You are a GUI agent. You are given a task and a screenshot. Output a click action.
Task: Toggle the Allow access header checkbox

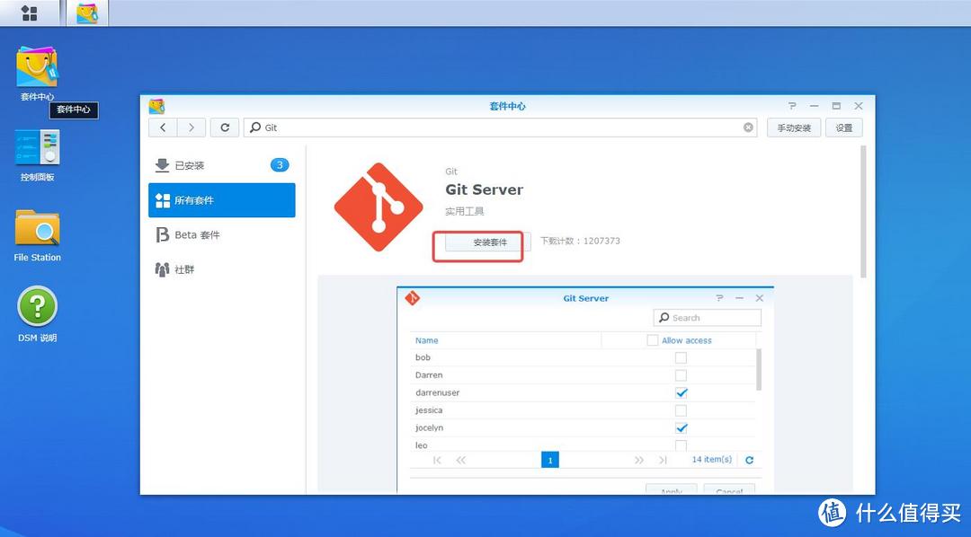pos(652,340)
